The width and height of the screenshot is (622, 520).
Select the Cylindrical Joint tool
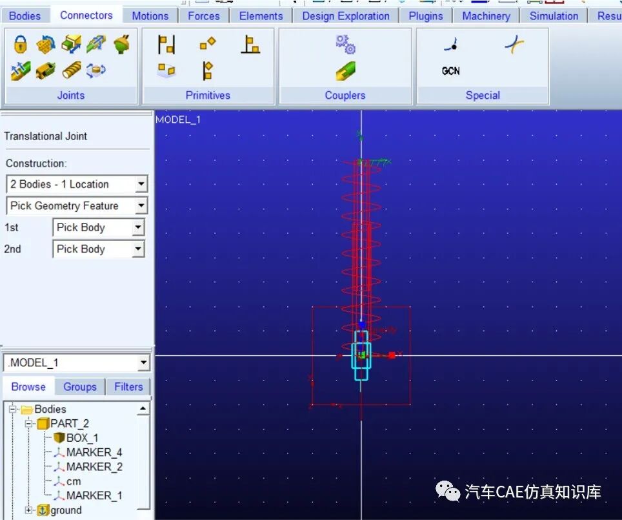[96, 44]
